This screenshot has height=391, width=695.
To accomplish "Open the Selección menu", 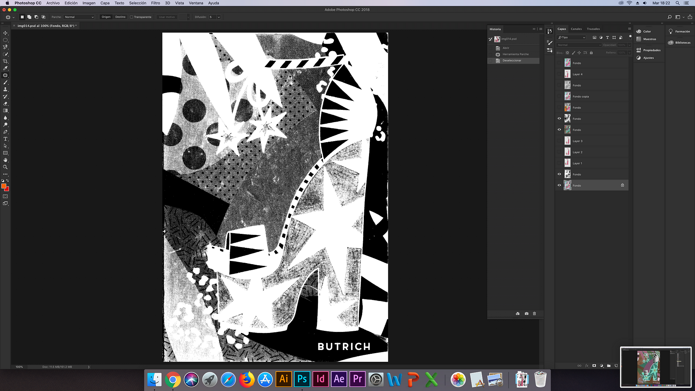I will [138, 3].
